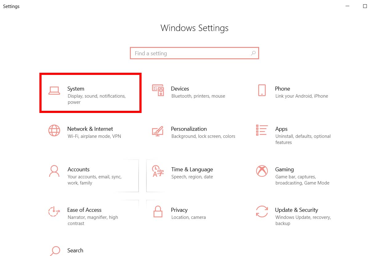This screenshot has width=369, height=256.
Task: Focus the Find a setting search field
Action: point(195,53)
